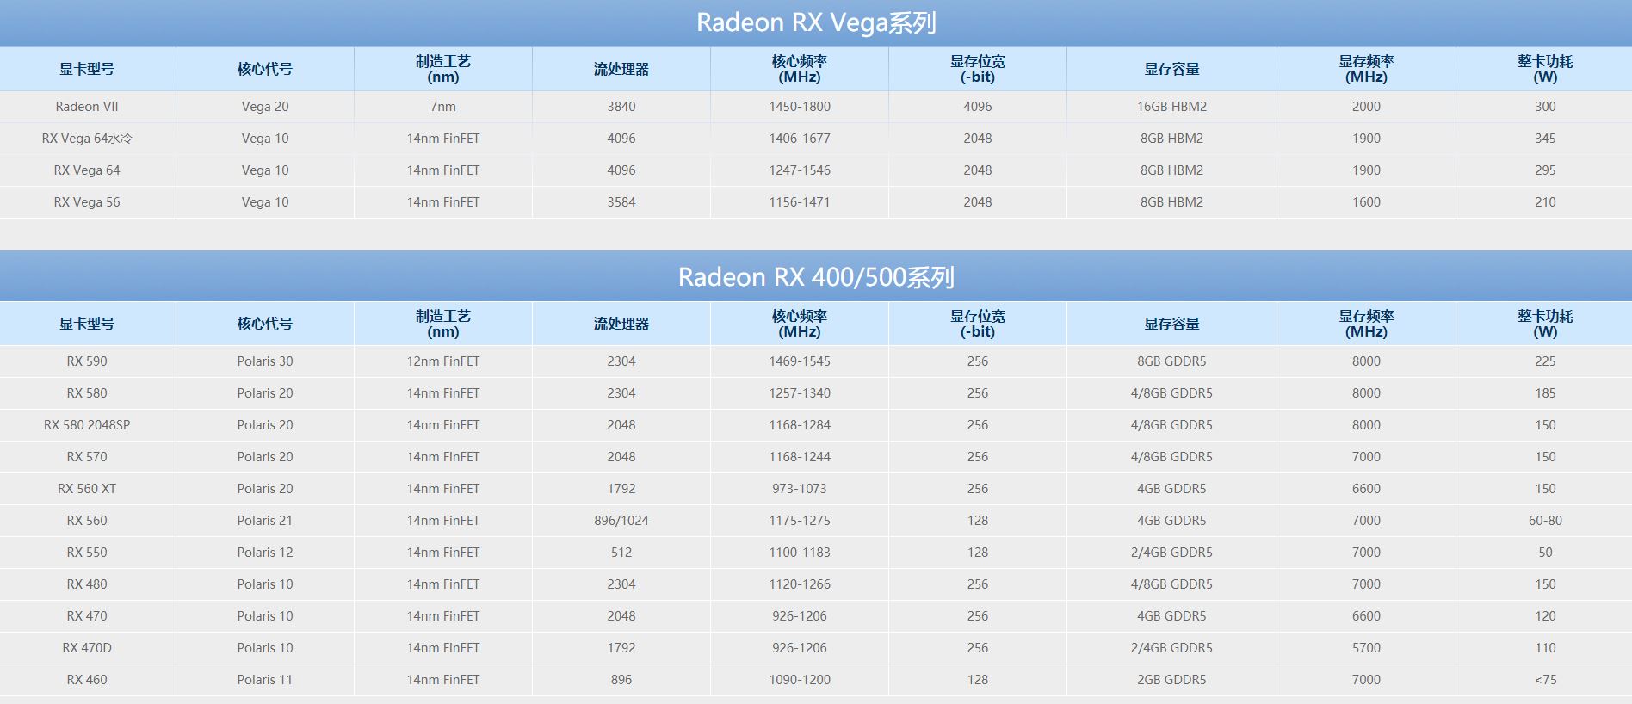
Task: Click the 整卡功耗 header in the Vega table
Action: (x=1545, y=69)
